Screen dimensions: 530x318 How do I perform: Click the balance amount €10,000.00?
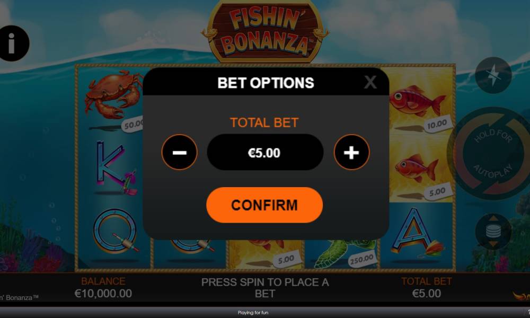103,293
